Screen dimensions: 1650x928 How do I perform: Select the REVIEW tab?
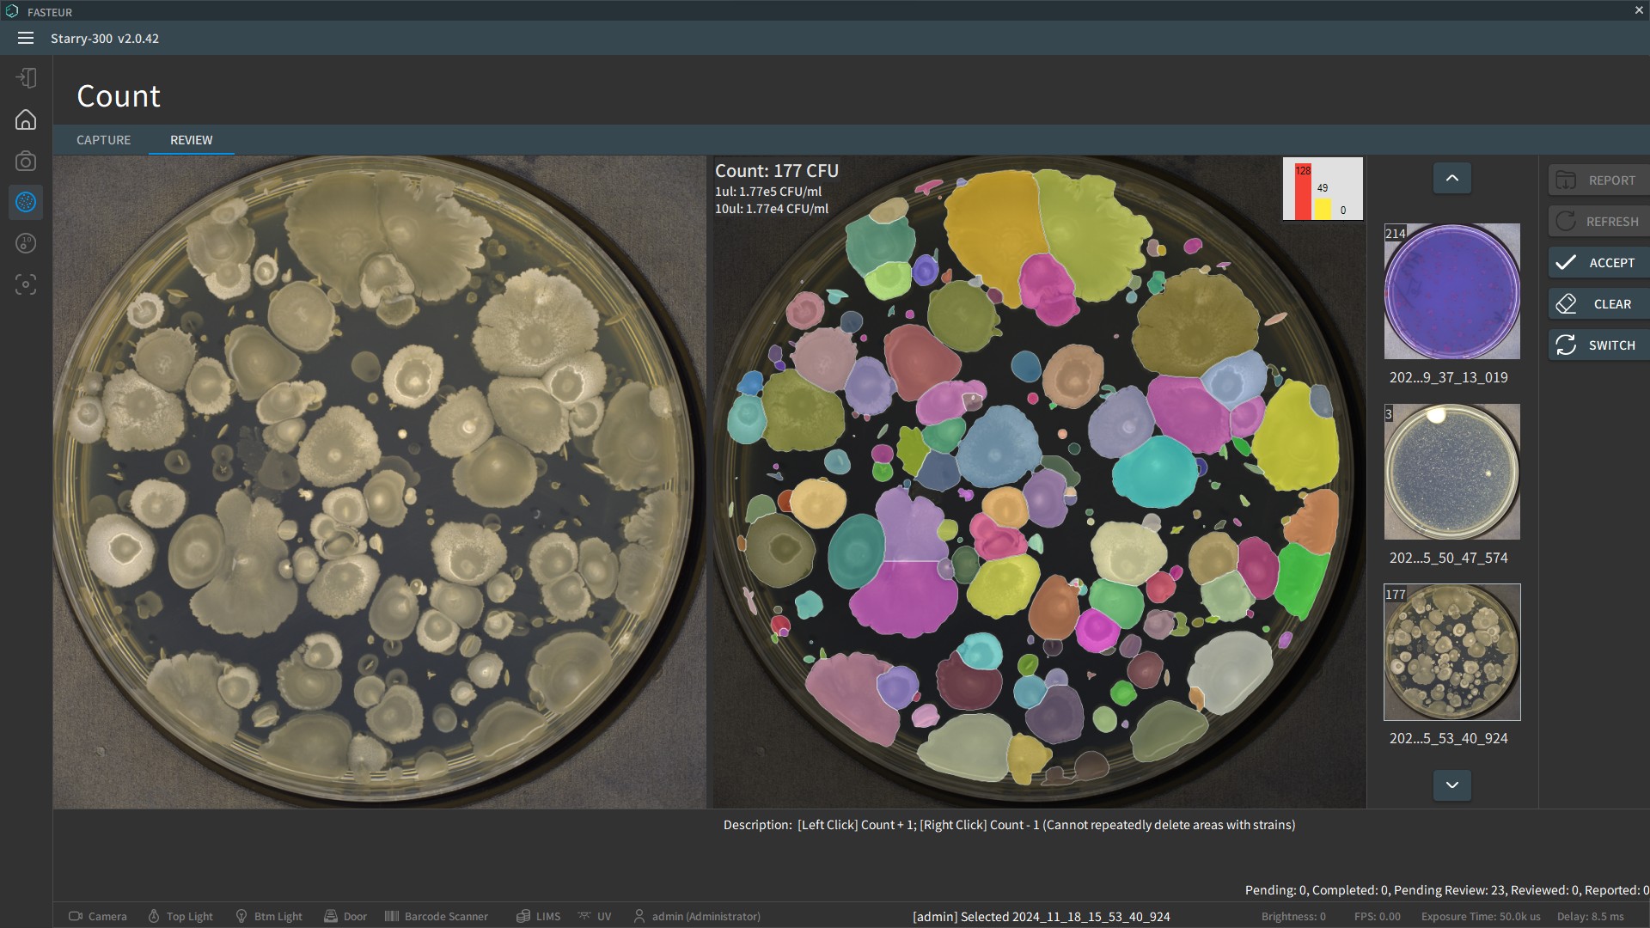(x=191, y=140)
